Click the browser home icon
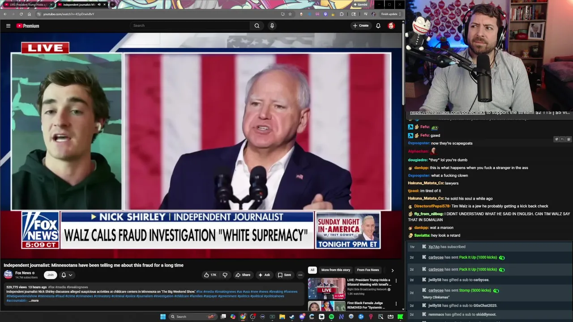573x322 pixels. (29, 14)
